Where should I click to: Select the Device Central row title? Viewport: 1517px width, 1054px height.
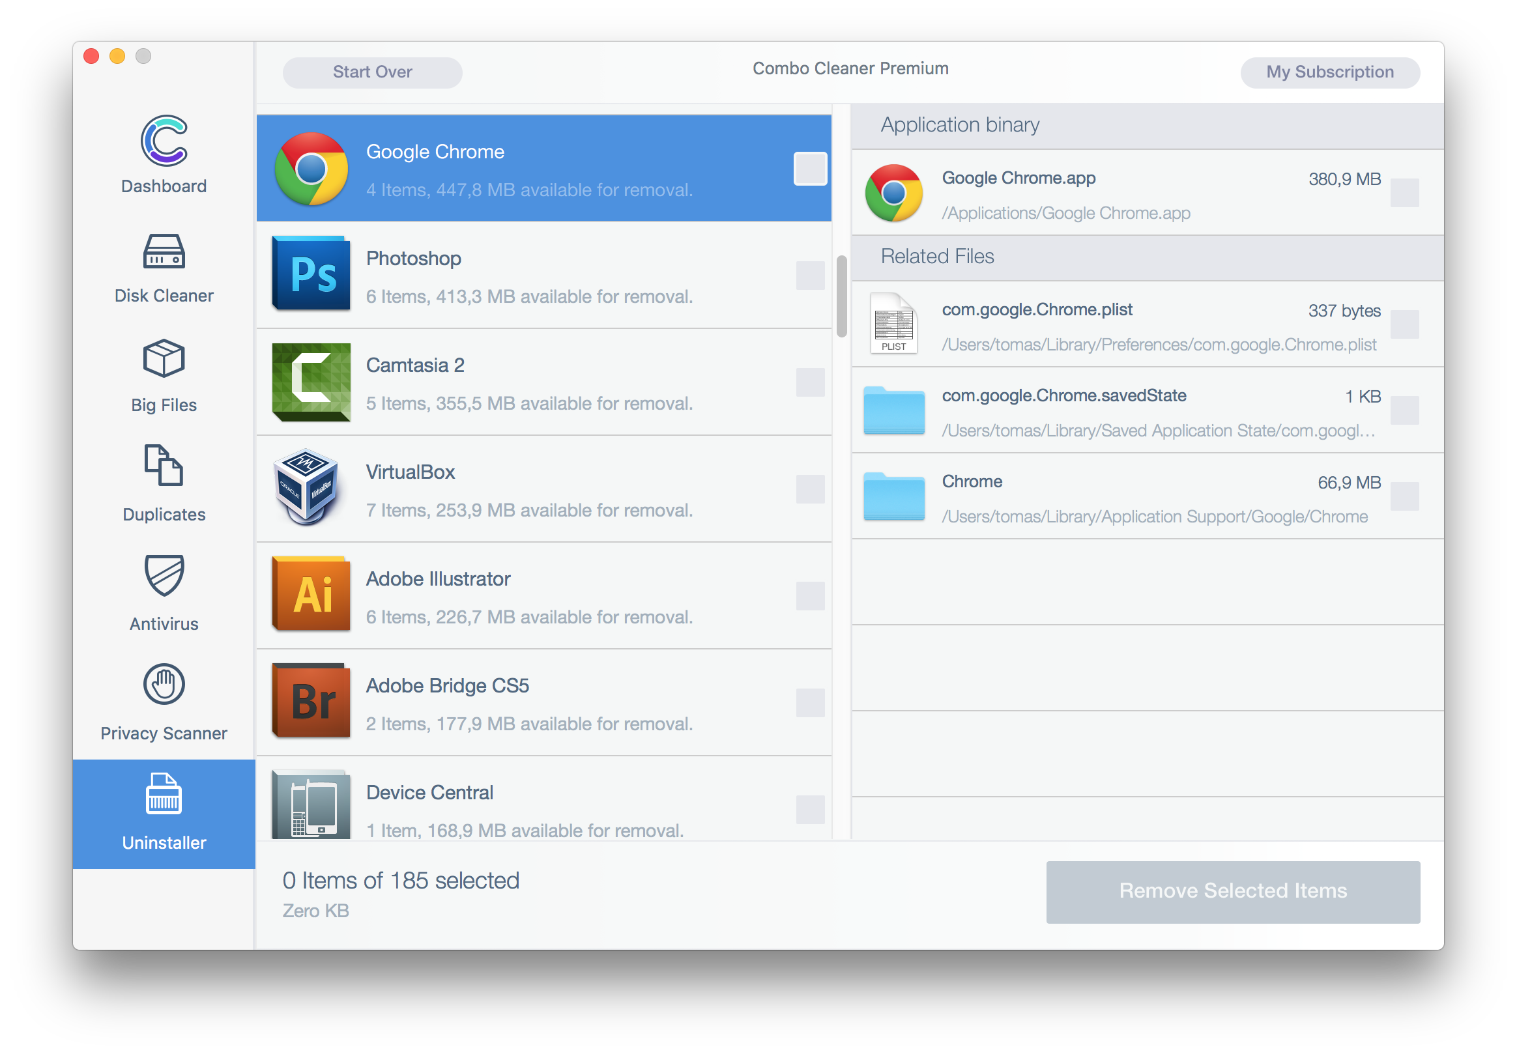tap(429, 793)
